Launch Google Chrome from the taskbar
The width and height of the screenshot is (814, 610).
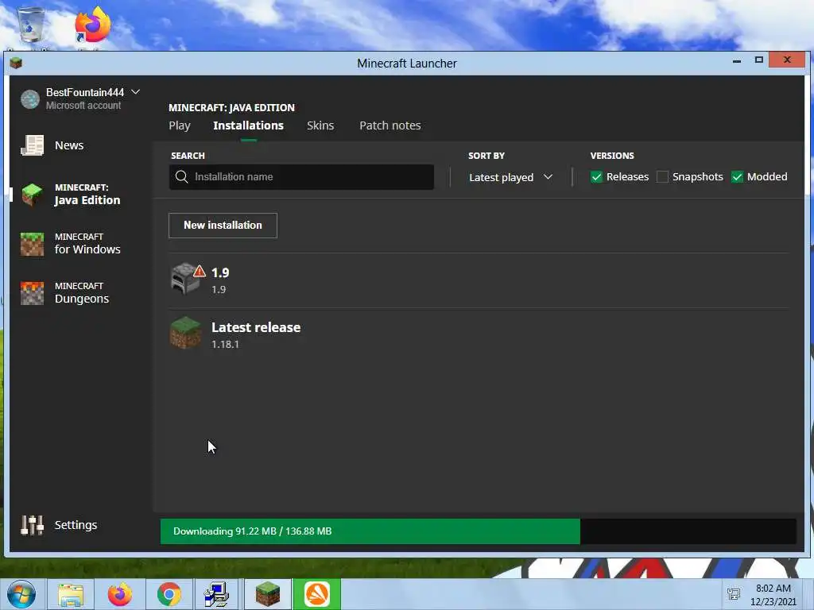pyautogui.click(x=169, y=594)
